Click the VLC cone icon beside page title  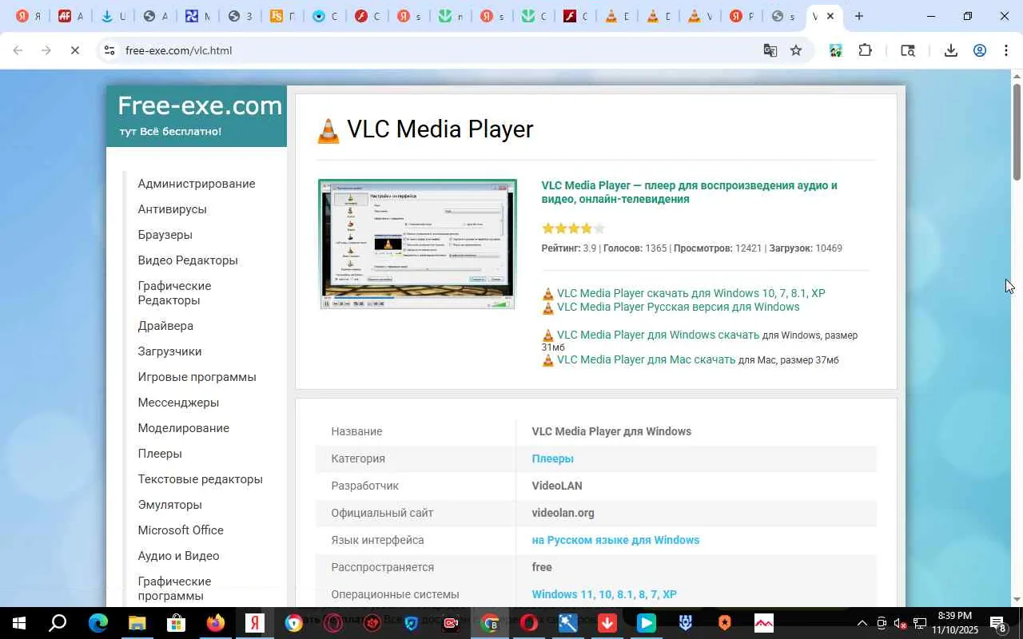coord(328,130)
